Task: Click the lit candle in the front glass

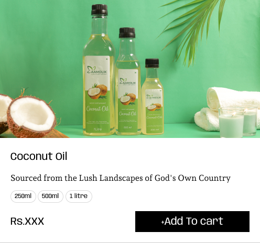Action: coord(231,122)
